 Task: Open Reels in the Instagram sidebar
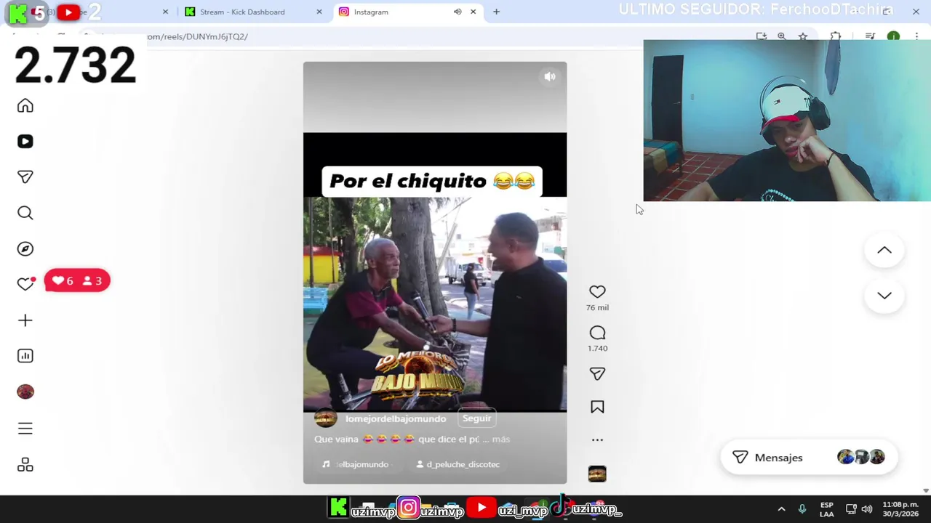click(x=25, y=142)
